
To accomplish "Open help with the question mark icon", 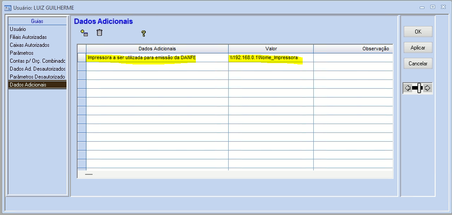I will pos(144,34).
